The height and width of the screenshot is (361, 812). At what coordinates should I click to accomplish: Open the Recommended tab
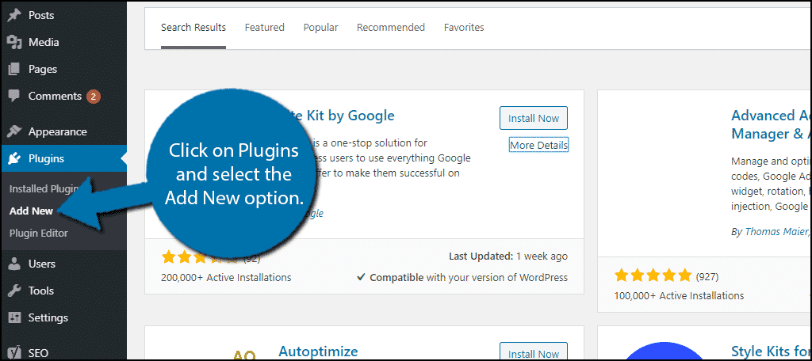[x=391, y=28]
